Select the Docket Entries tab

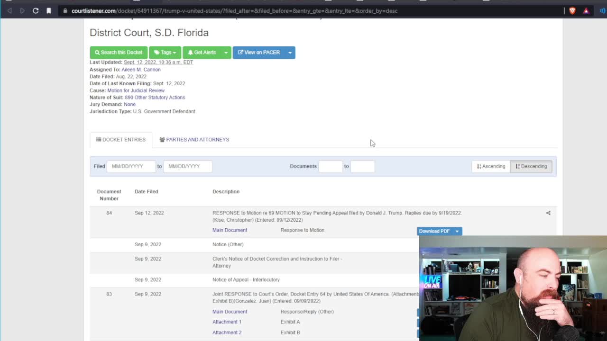121,140
